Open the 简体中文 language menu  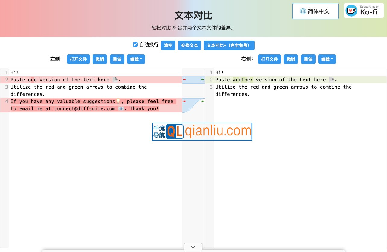[315, 11]
